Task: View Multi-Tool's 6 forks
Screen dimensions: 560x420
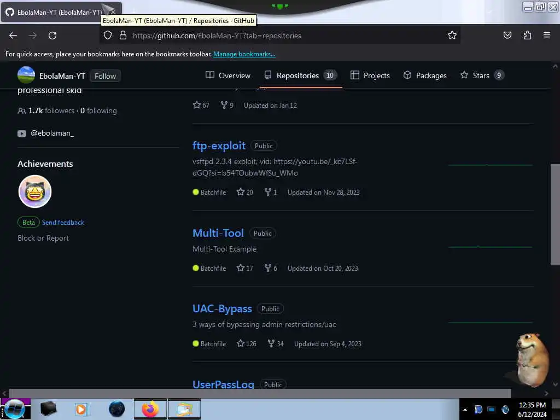Action: pyautogui.click(x=271, y=268)
